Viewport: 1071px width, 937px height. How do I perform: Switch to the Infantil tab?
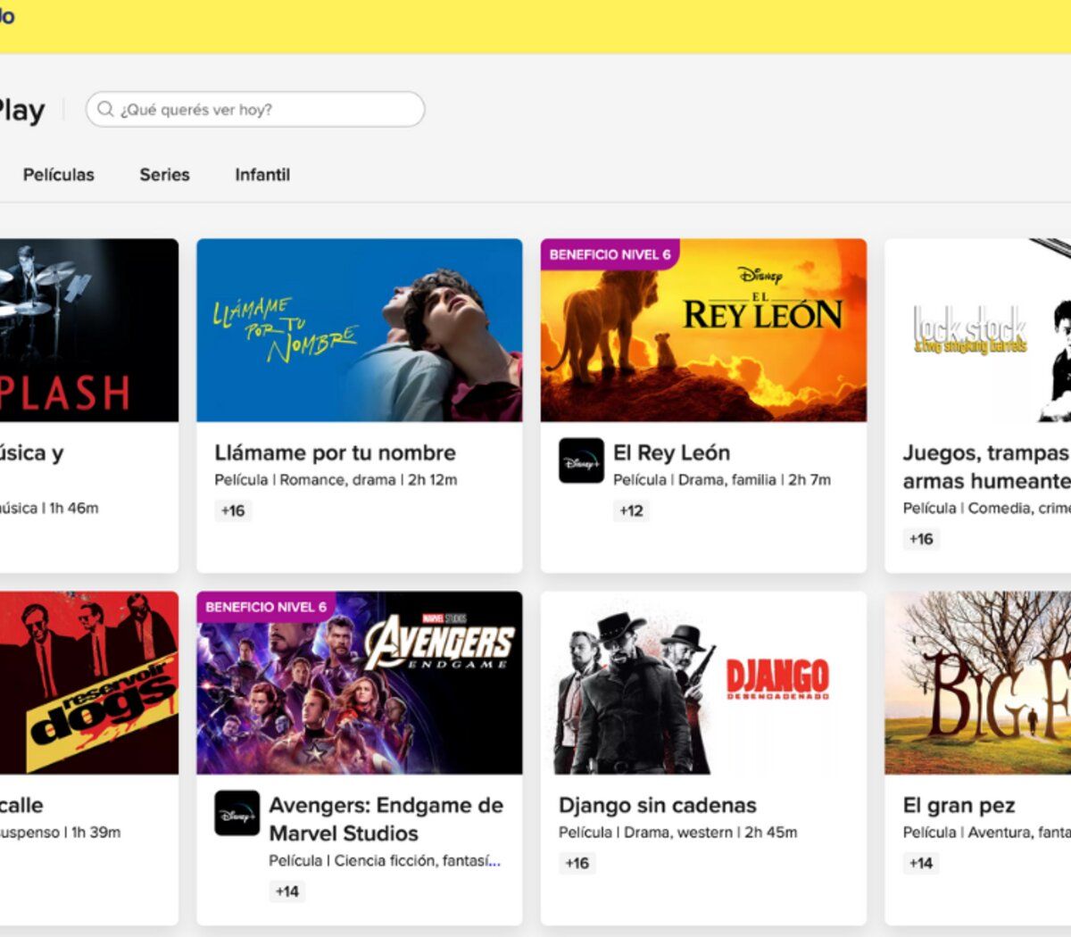[x=263, y=175]
